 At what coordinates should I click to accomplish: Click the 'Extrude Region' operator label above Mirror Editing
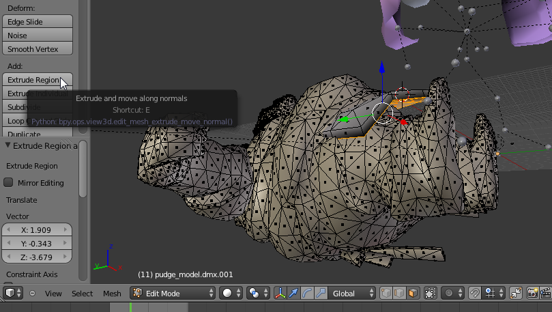point(31,166)
